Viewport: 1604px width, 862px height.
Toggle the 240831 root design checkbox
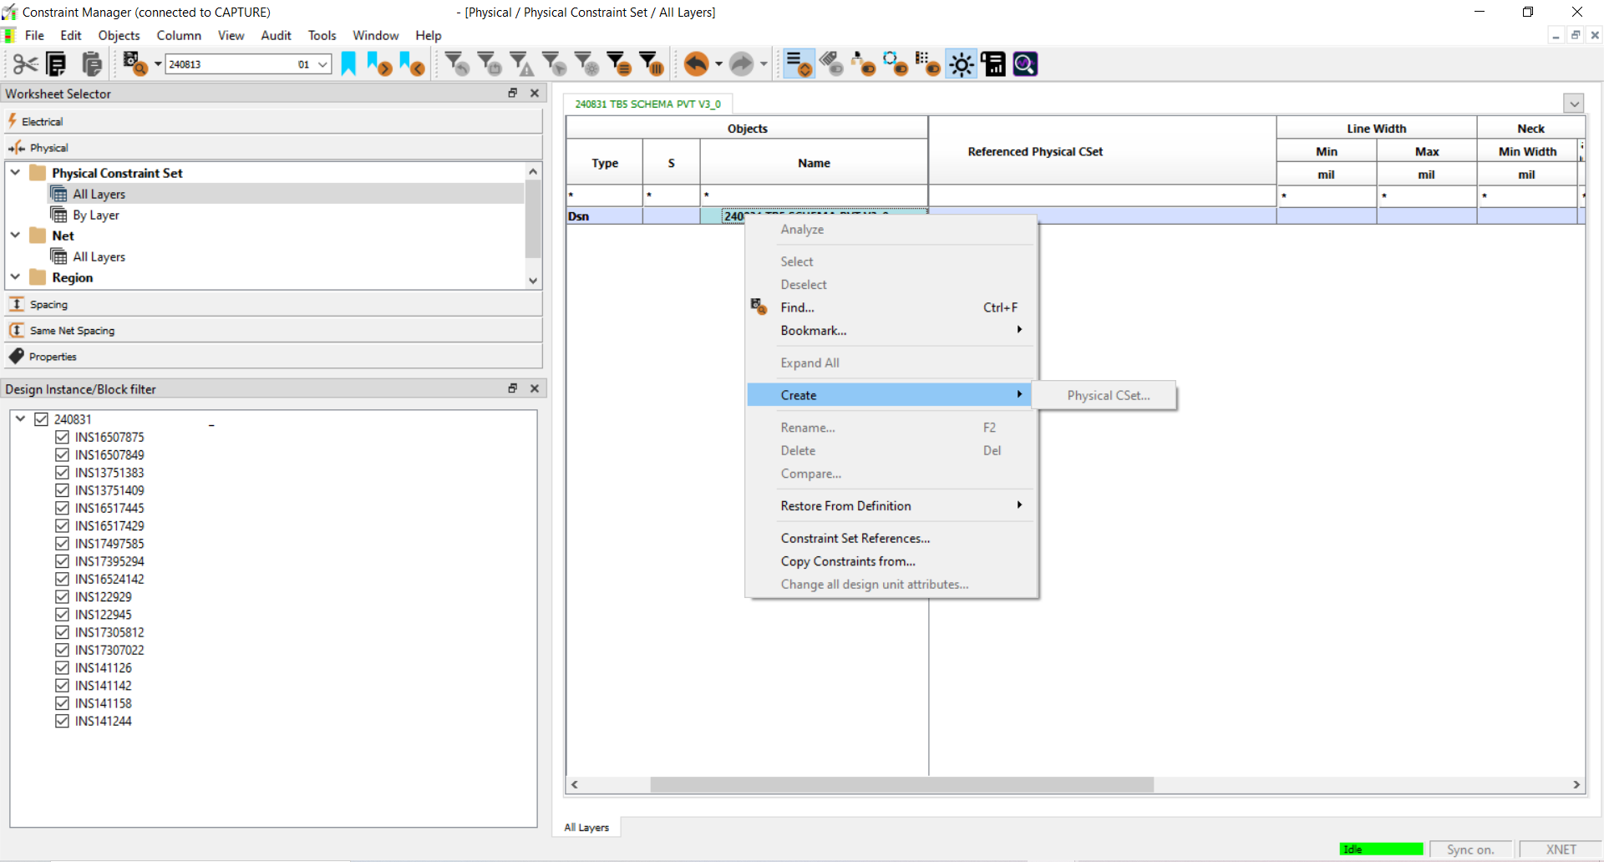(x=41, y=419)
